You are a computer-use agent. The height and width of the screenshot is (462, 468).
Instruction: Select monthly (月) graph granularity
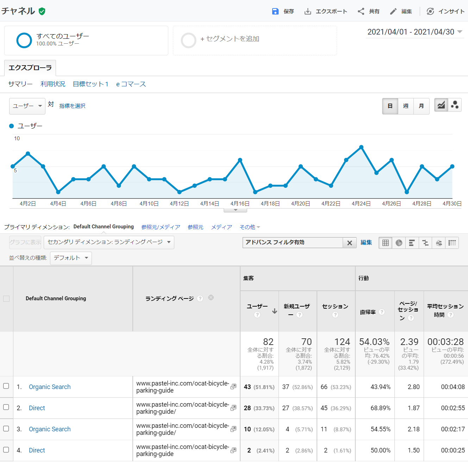coord(421,106)
